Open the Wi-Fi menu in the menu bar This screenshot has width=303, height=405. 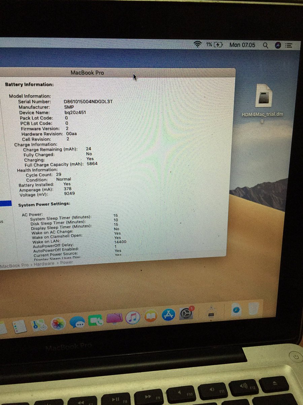pyautogui.click(x=197, y=44)
